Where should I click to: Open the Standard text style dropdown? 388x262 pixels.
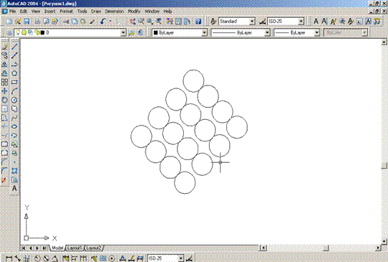pyautogui.click(x=252, y=22)
